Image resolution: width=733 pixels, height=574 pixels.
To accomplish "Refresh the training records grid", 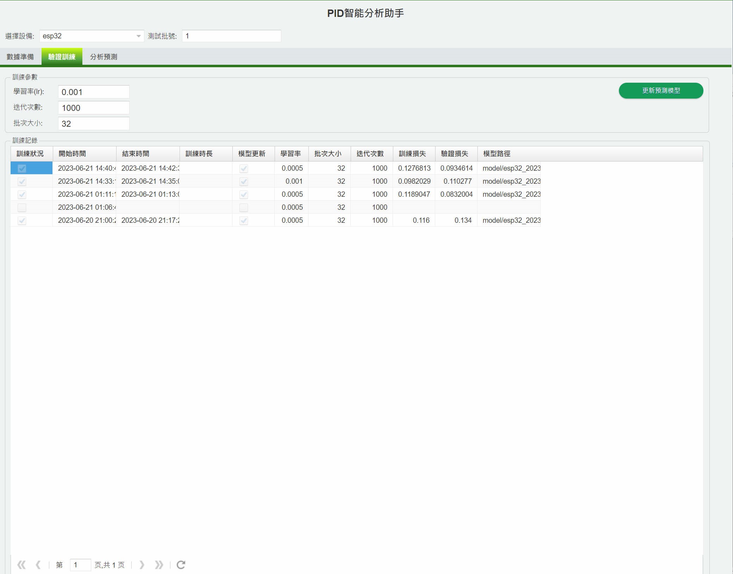I will [181, 565].
